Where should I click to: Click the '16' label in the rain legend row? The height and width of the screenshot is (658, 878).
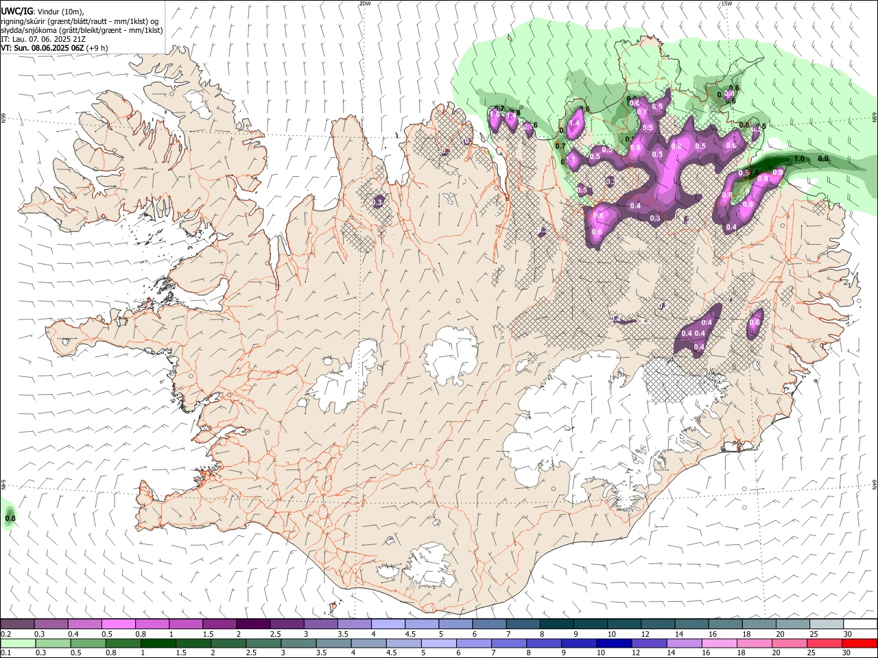[x=706, y=653]
